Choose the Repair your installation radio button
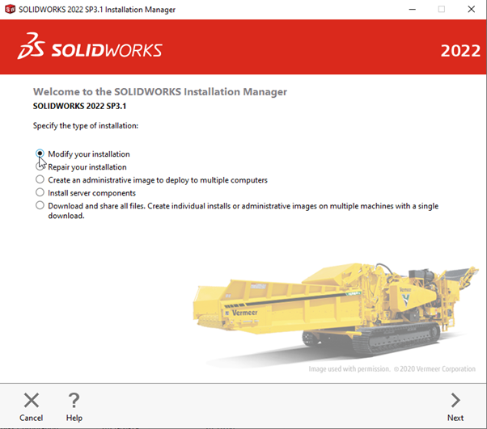The image size is (487, 429). point(40,167)
